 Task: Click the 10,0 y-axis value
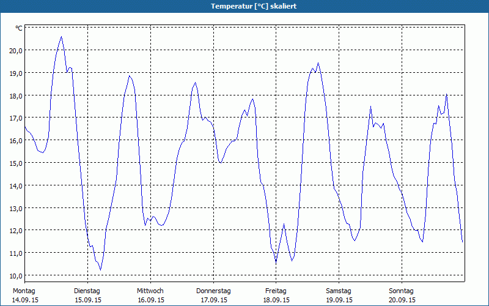pyautogui.click(x=16, y=276)
